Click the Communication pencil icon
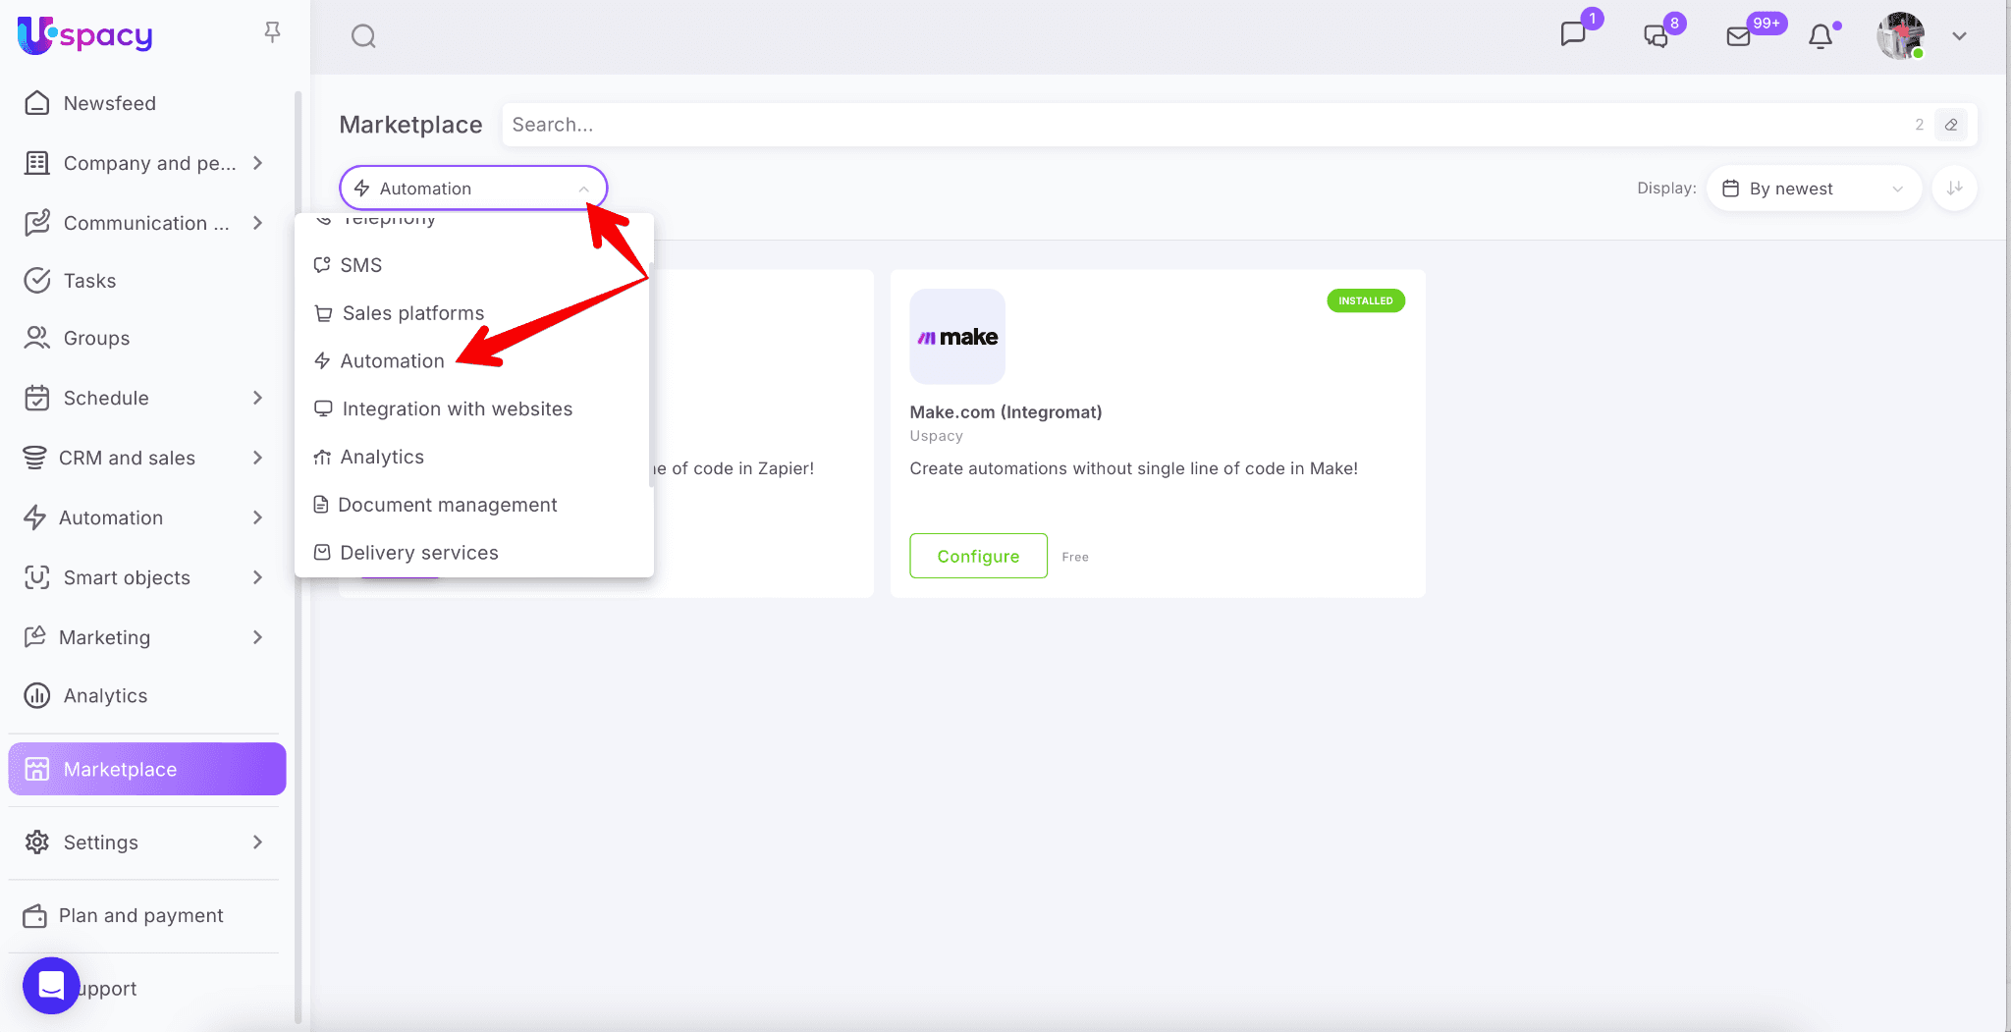This screenshot has width=2011, height=1032. (x=37, y=223)
